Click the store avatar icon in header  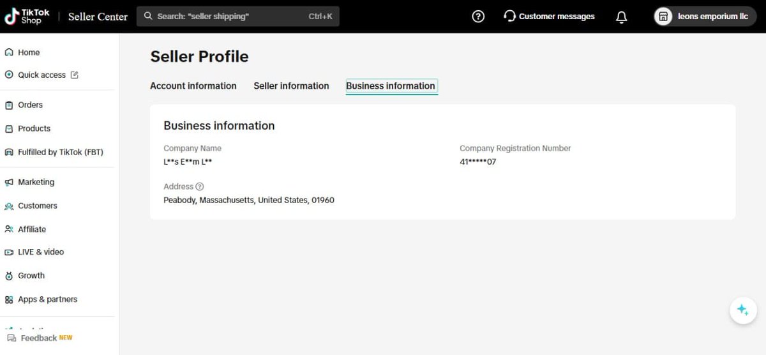click(663, 17)
